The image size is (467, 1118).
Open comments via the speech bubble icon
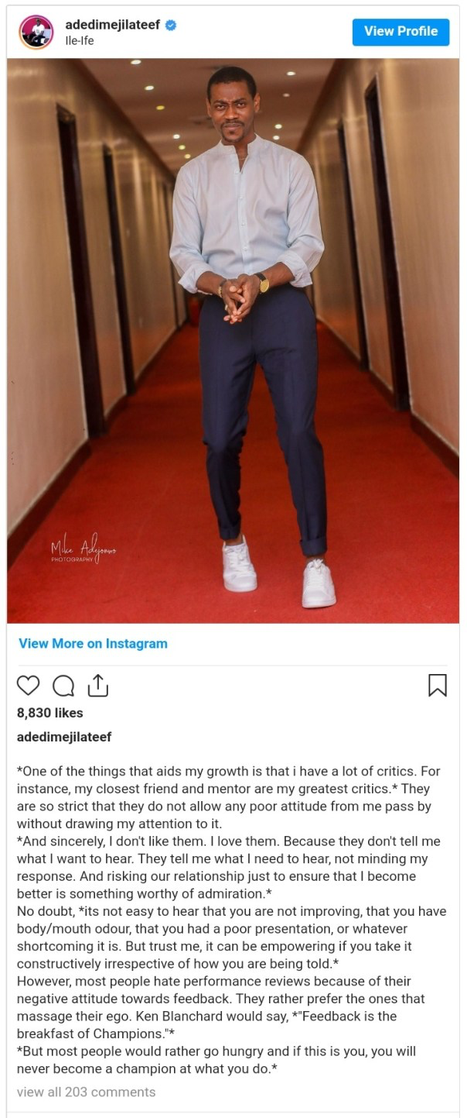63,686
